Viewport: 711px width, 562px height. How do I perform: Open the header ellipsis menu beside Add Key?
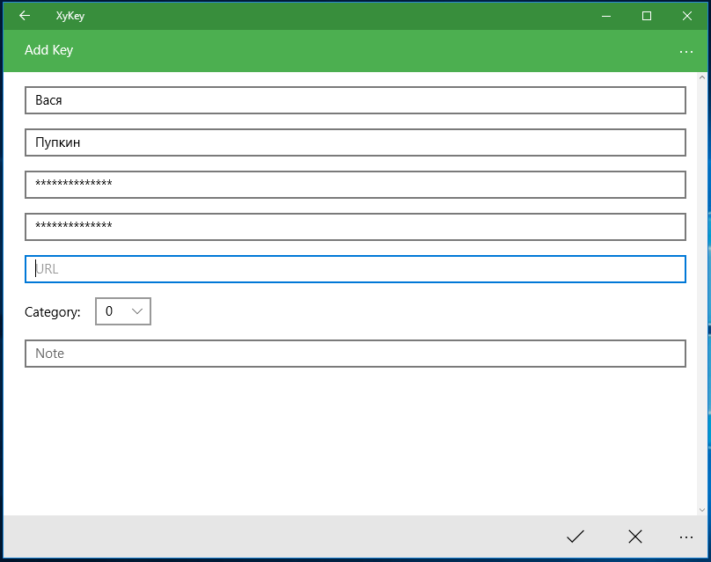686,51
